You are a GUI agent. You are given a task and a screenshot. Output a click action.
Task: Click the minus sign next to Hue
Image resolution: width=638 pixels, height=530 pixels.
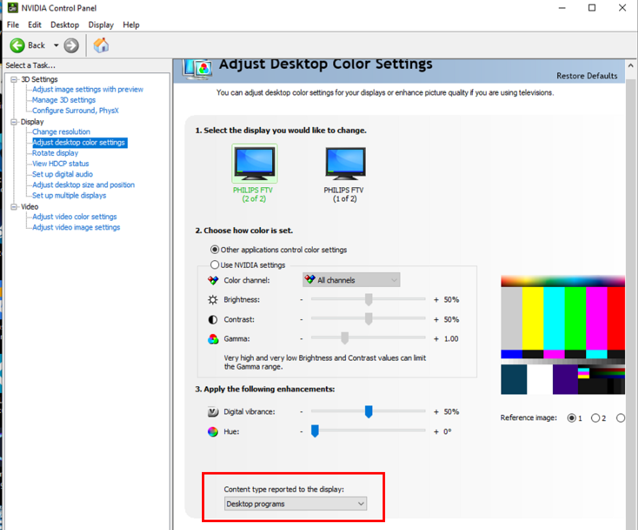point(302,432)
